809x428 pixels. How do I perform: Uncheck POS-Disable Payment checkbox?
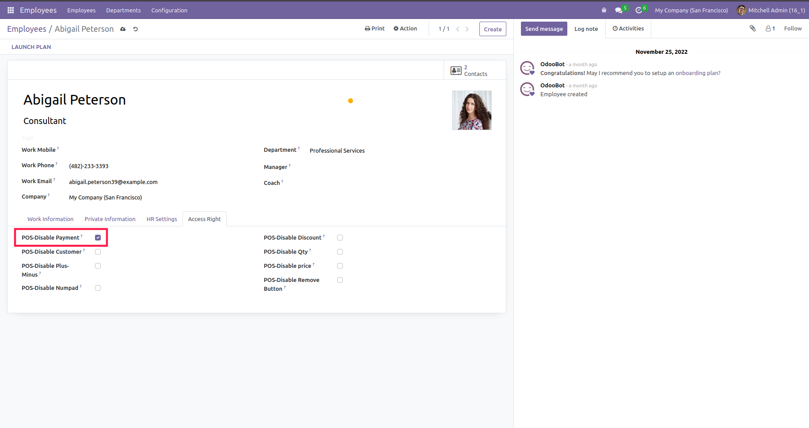tap(98, 237)
